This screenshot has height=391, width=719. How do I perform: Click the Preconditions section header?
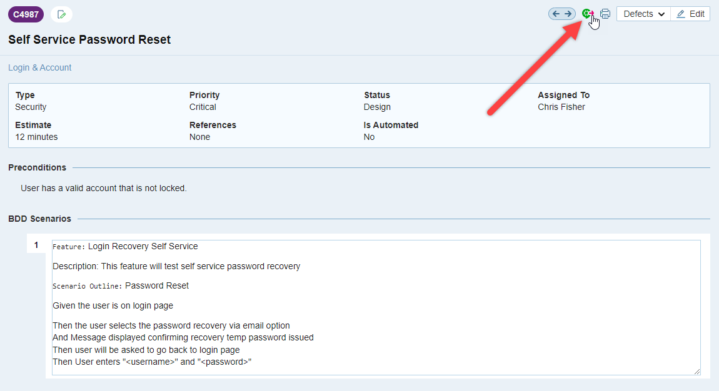(37, 167)
